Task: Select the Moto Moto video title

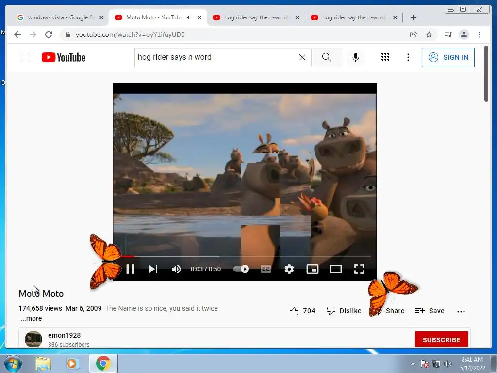Action: point(41,294)
